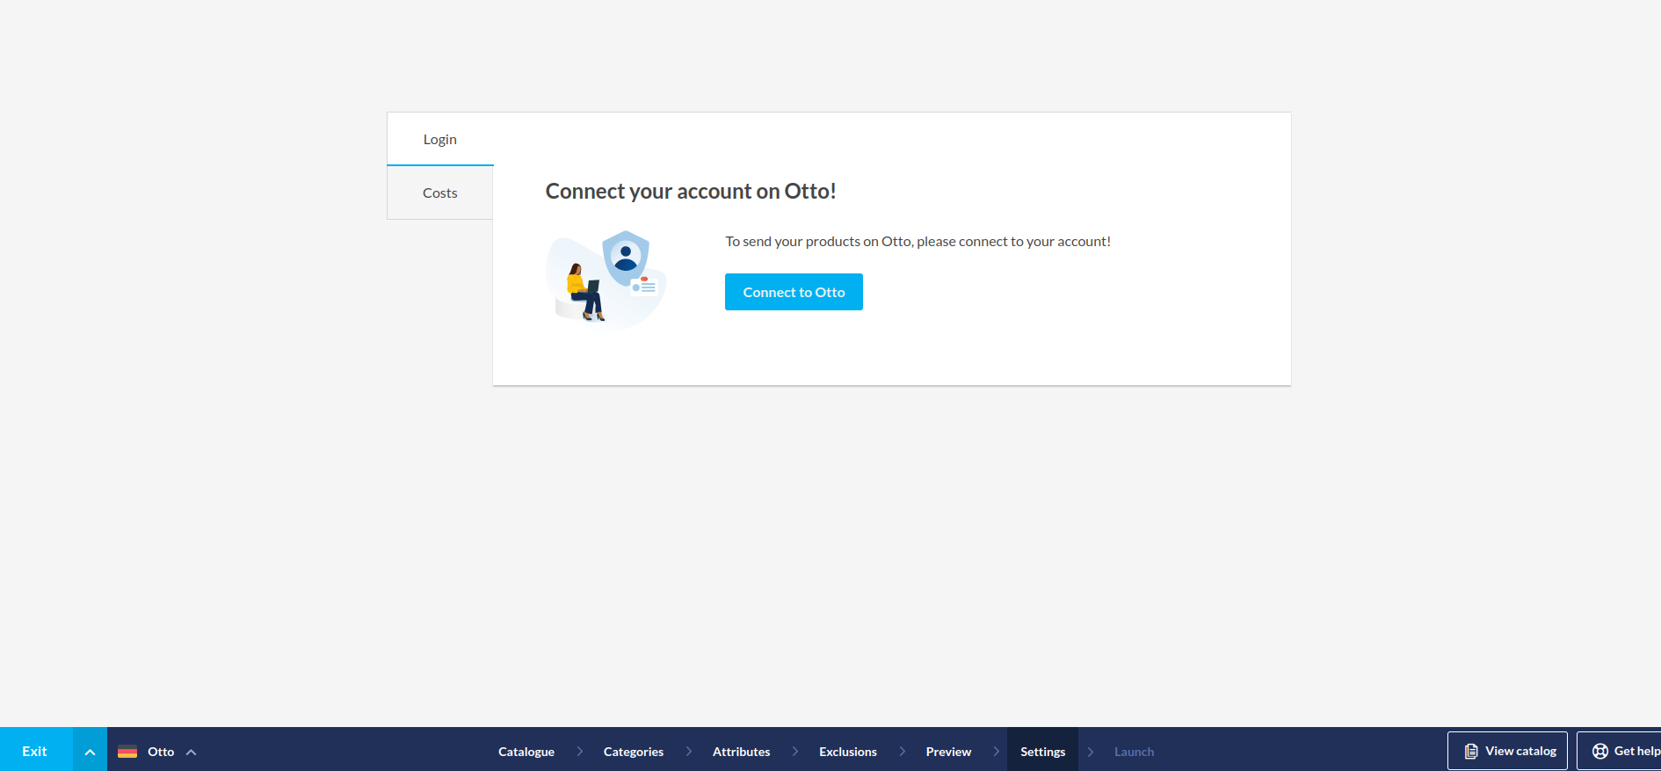
Task: Click the View catalog document icon
Action: click(x=1471, y=752)
